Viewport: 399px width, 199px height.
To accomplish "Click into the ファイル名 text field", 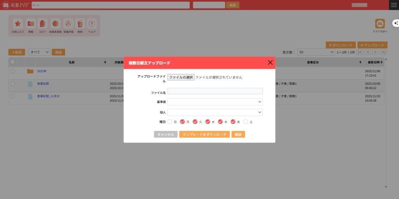I will [215, 91].
